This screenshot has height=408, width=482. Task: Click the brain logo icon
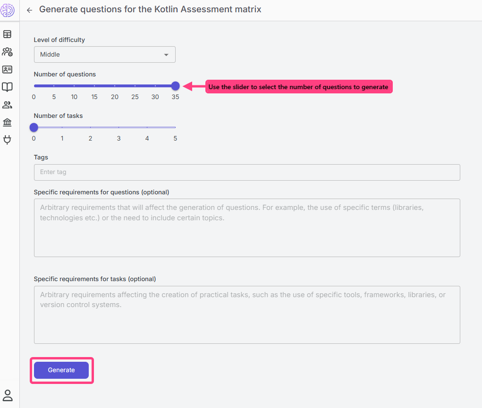pyautogui.click(x=8, y=10)
